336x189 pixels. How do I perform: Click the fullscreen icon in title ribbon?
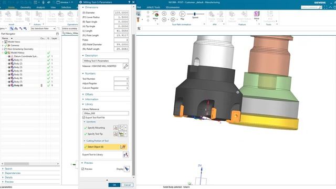pos(325,7)
